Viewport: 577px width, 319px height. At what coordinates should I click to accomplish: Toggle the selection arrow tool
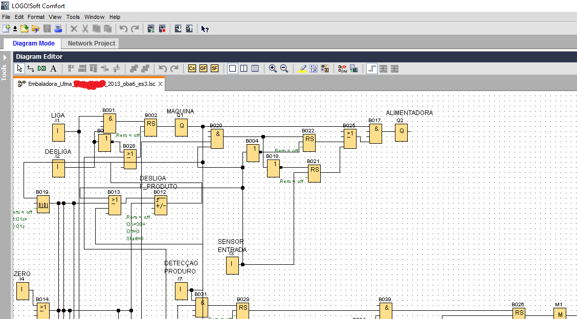[x=19, y=69]
